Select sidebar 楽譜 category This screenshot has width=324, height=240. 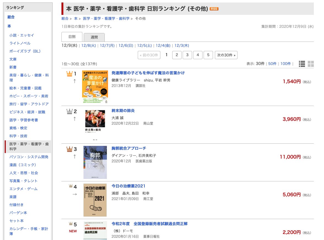pyautogui.click(x=13, y=197)
